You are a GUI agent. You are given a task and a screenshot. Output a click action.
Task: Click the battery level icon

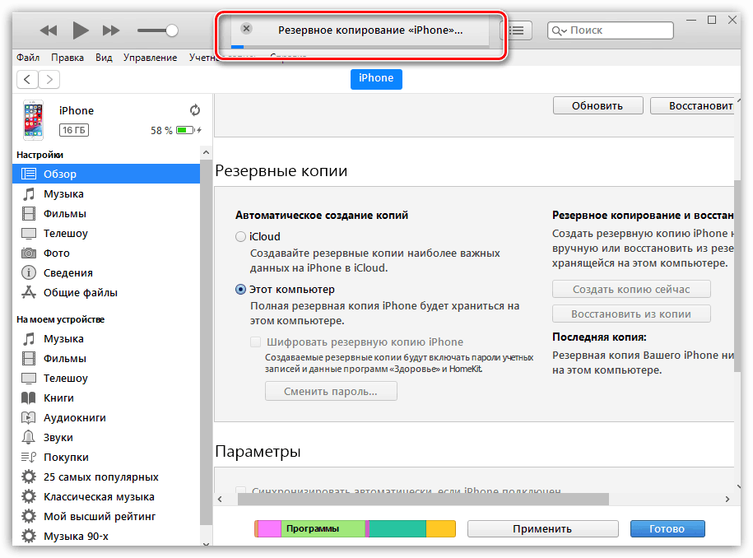click(x=185, y=130)
